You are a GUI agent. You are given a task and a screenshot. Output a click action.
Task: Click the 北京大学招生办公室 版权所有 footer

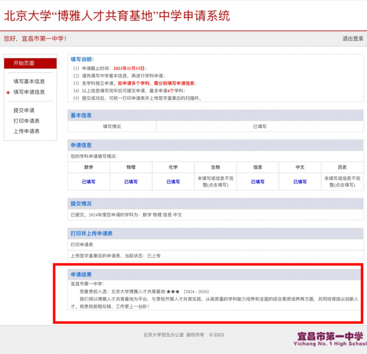(174, 335)
